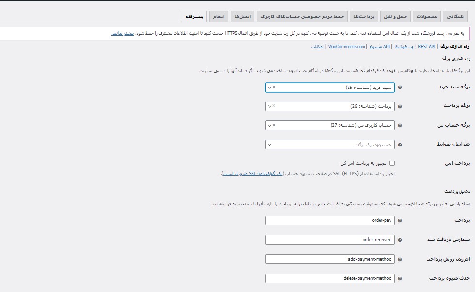Switch to the حفظ حریم خصوصی حساب‌های کاربری tab
This screenshot has width=475, height=292.
(302, 16)
